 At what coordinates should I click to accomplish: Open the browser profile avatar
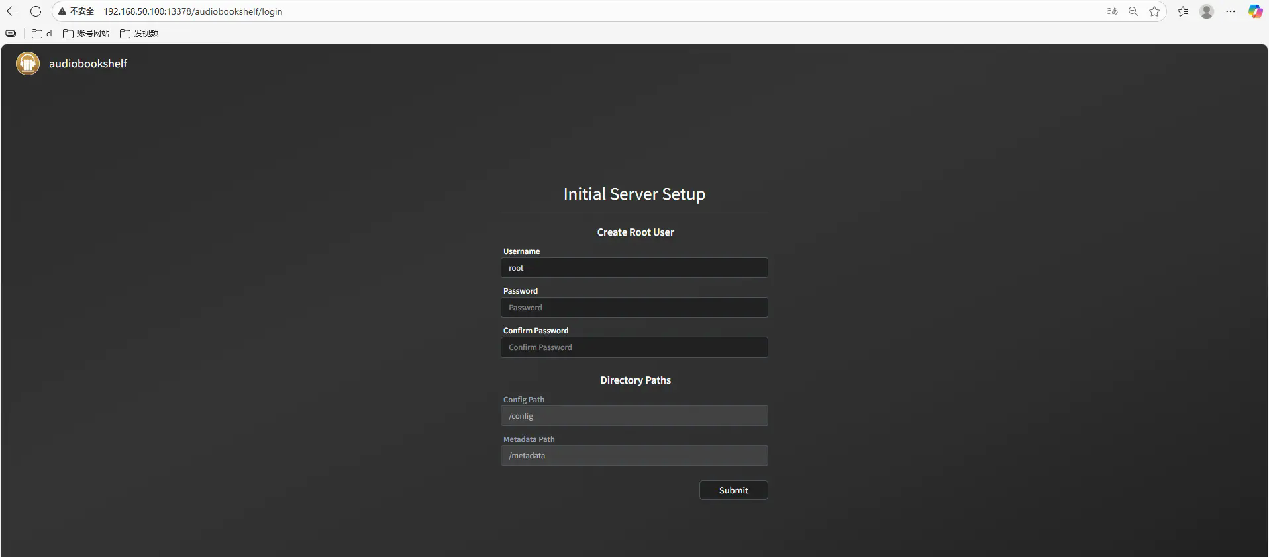tap(1207, 11)
